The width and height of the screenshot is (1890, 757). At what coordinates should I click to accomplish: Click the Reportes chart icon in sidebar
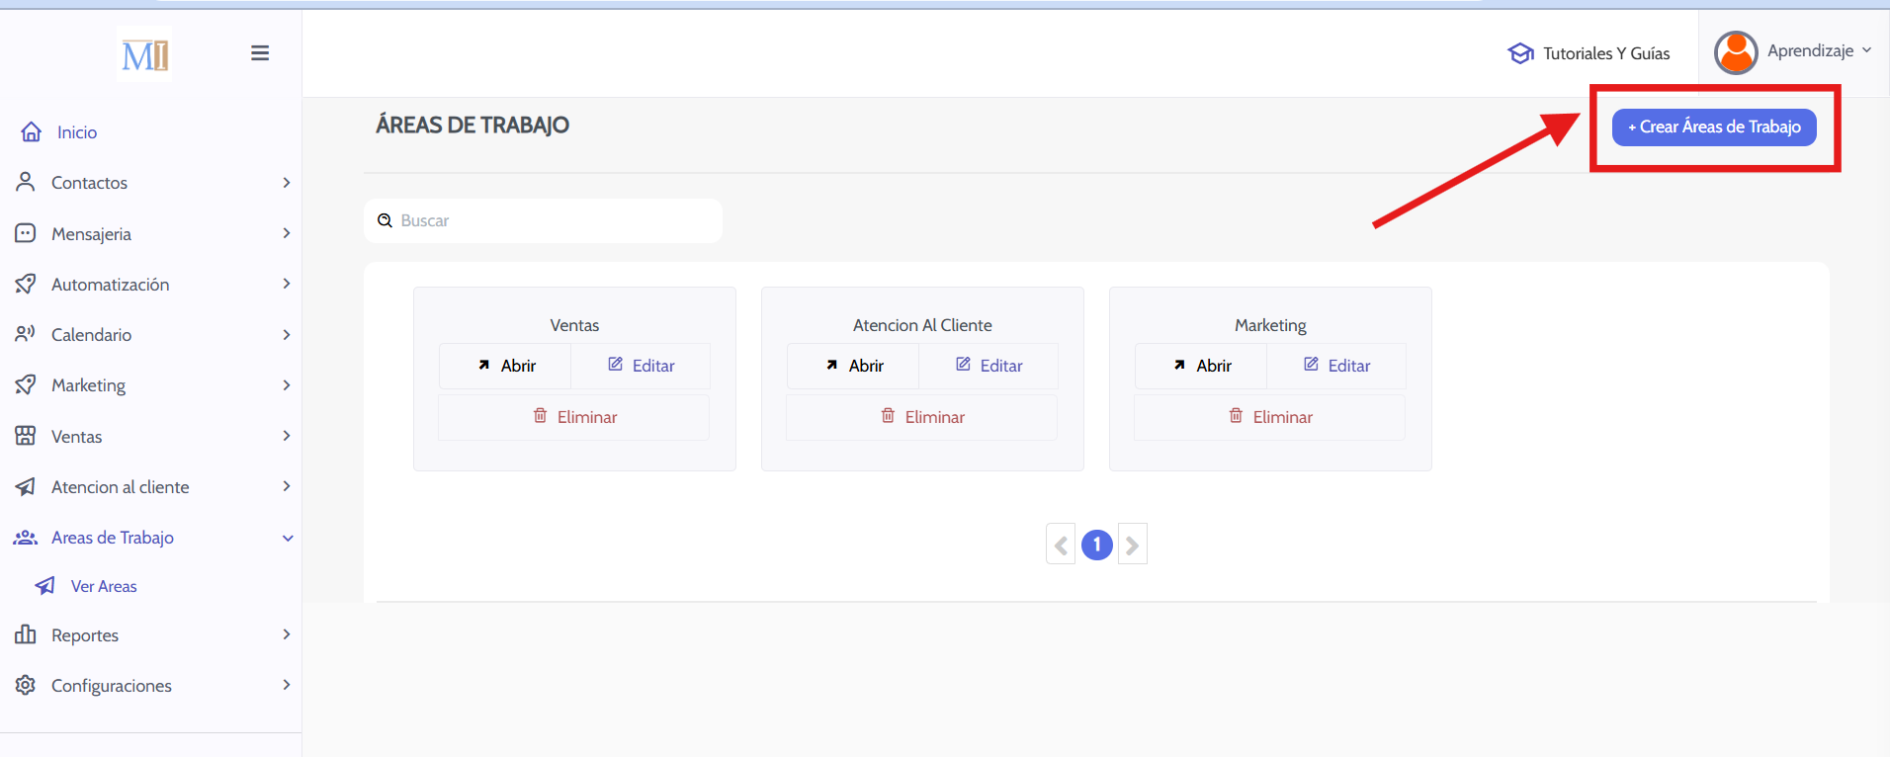pos(26,634)
